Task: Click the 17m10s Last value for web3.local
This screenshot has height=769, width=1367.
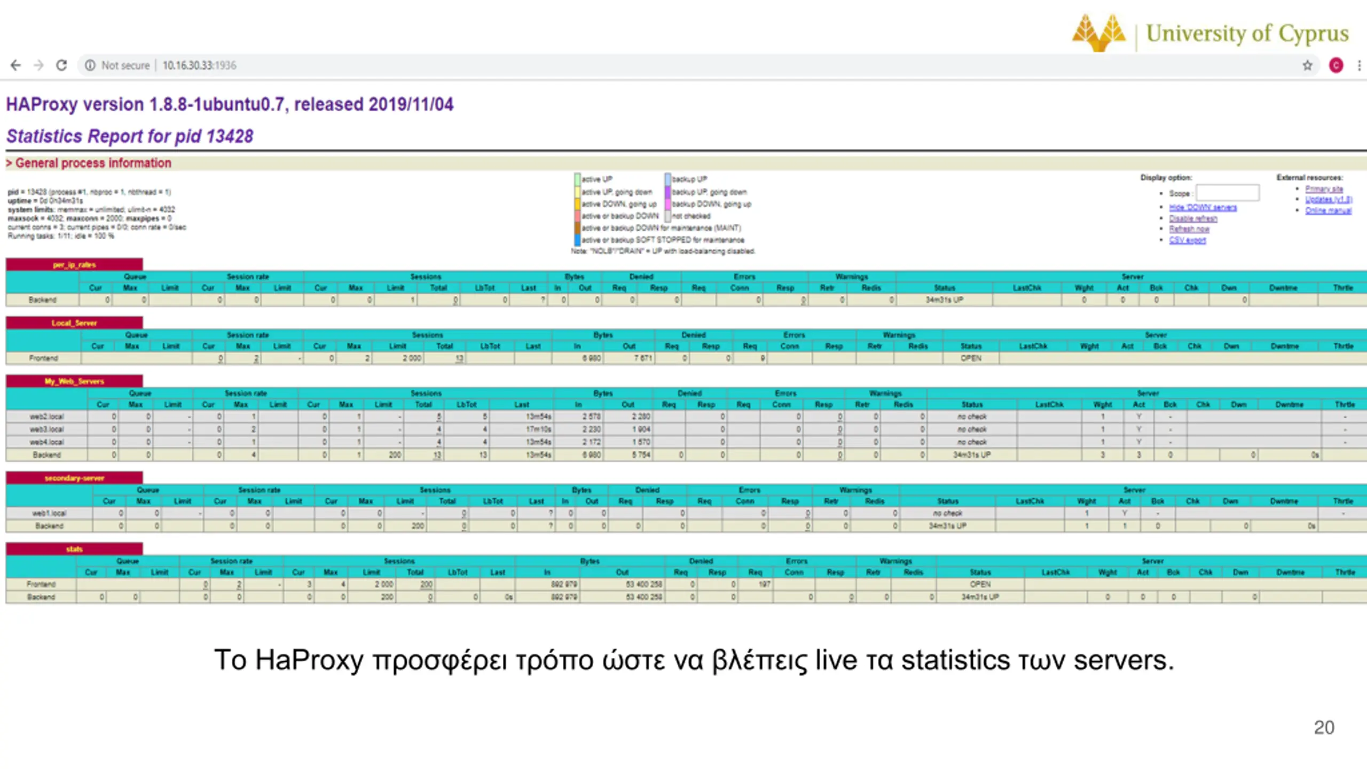Action: pyautogui.click(x=538, y=429)
